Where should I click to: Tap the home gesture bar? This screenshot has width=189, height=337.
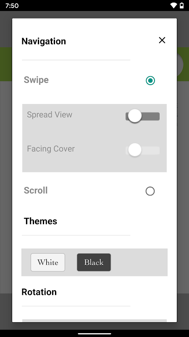tap(94, 334)
